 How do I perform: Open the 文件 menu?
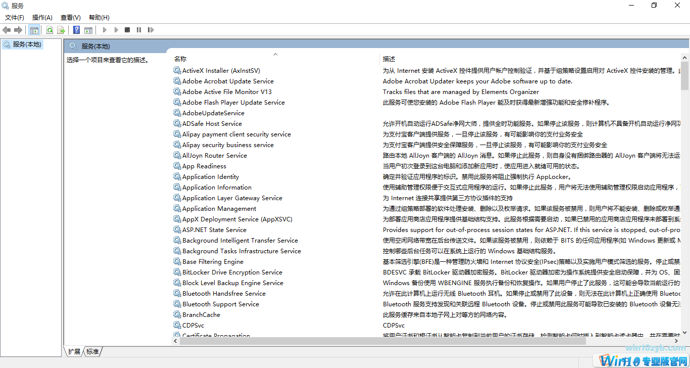click(x=14, y=17)
